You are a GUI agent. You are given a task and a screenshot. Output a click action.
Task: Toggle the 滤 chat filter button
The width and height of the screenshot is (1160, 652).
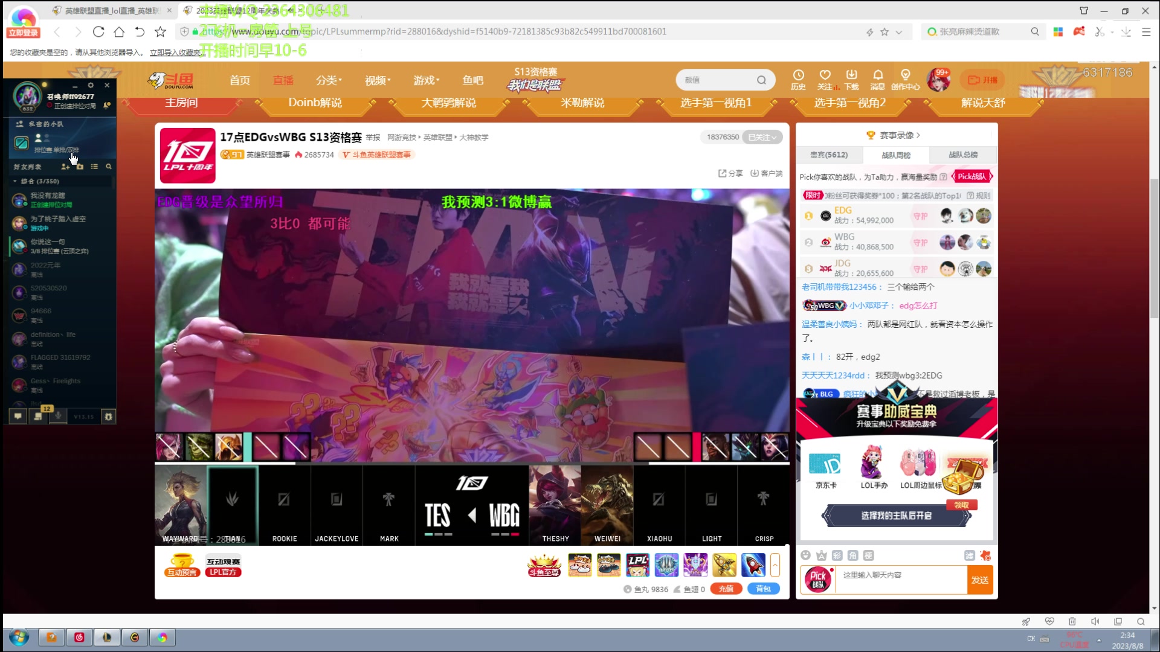click(969, 555)
